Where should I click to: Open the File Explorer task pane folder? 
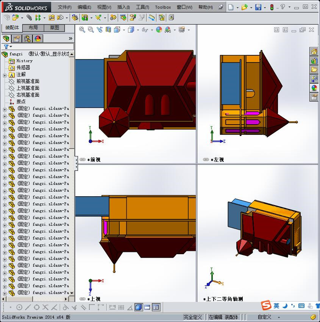pos(314,70)
